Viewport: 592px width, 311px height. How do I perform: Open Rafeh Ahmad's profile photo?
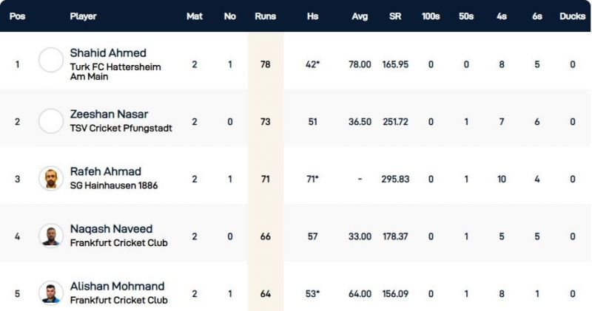coord(51,179)
